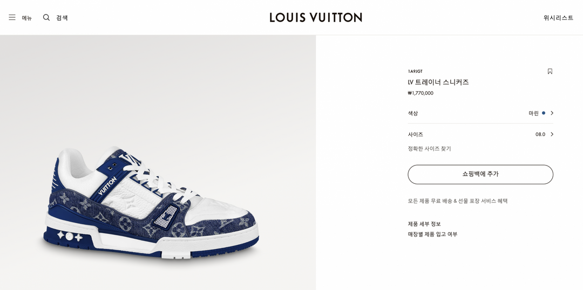Open the 색상 color selection row
The width and height of the screenshot is (583, 290).
pyautogui.click(x=480, y=113)
